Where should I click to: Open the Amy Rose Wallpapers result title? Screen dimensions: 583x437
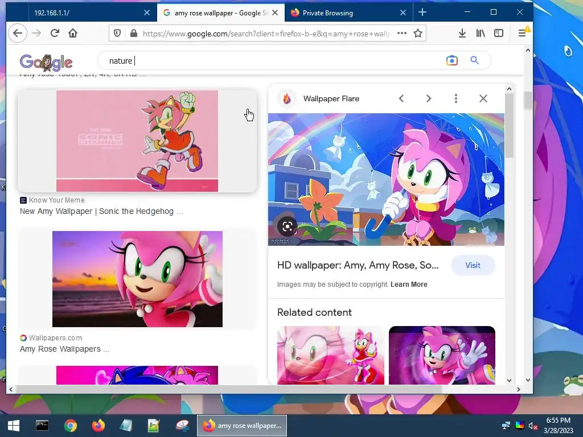[x=65, y=349]
